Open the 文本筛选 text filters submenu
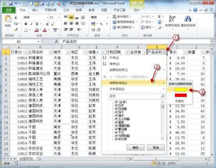The height and width of the screenshot is (168, 216). (x=134, y=89)
